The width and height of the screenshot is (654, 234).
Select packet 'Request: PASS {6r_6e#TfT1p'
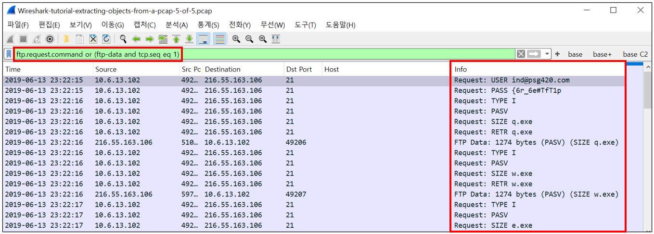pos(323,90)
